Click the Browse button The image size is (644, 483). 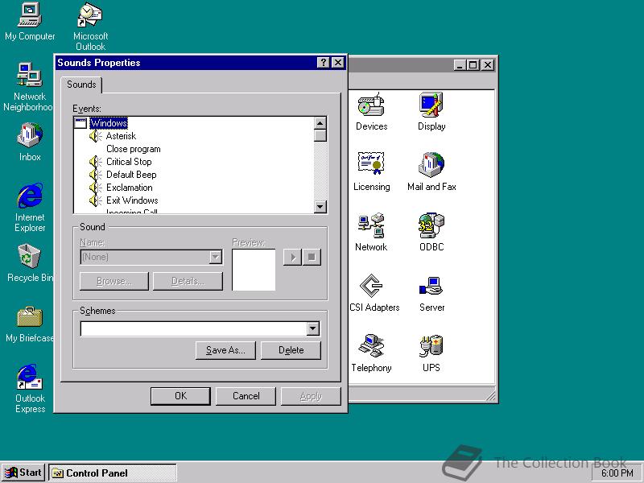(114, 281)
